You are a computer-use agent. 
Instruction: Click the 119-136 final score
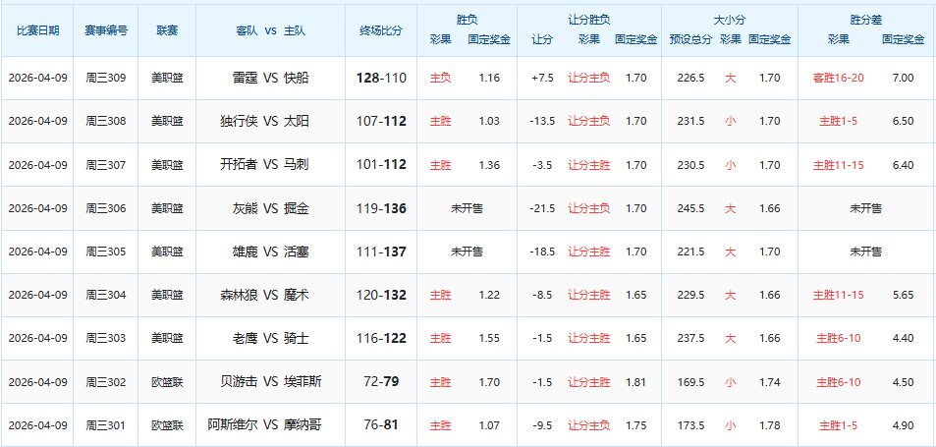381,208
